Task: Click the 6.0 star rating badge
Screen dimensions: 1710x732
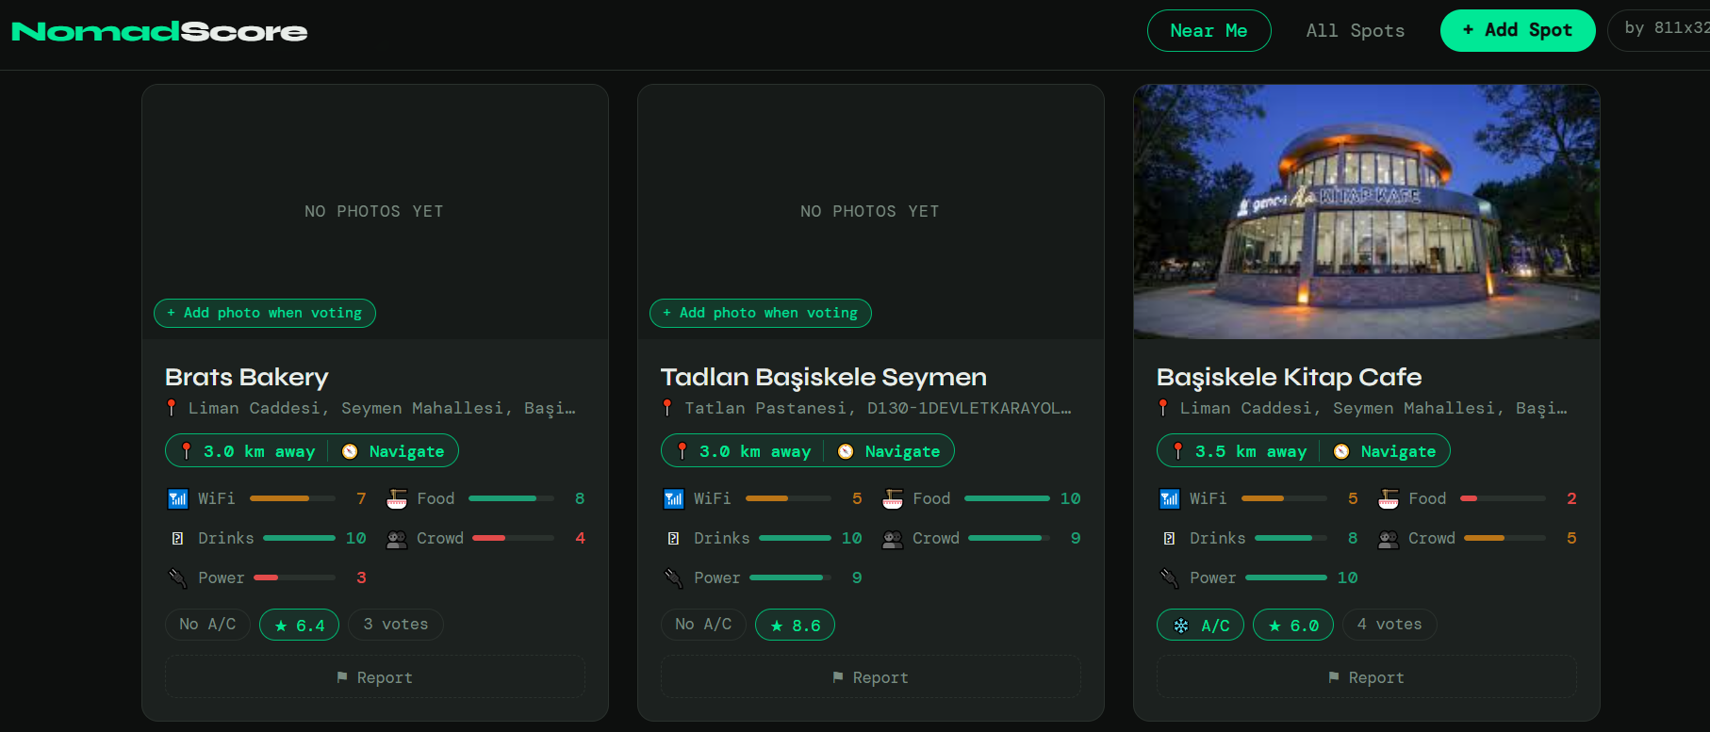Action: point(1293,625)
